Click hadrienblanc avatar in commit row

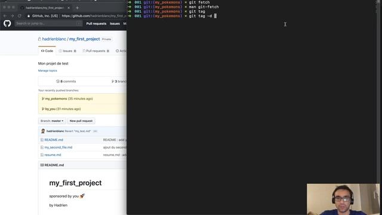pos(43,131)
